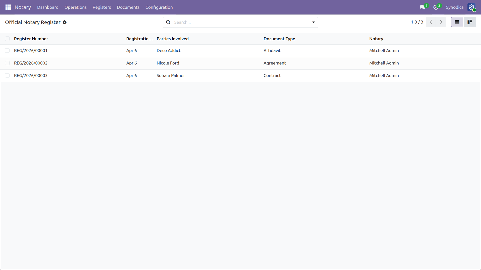Open record REG/2026/00001
Screen dimensions: 481x270
coord(31,50)
